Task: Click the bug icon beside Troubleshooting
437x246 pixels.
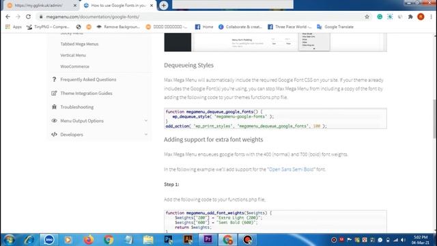Action: (x=54, y=107)
